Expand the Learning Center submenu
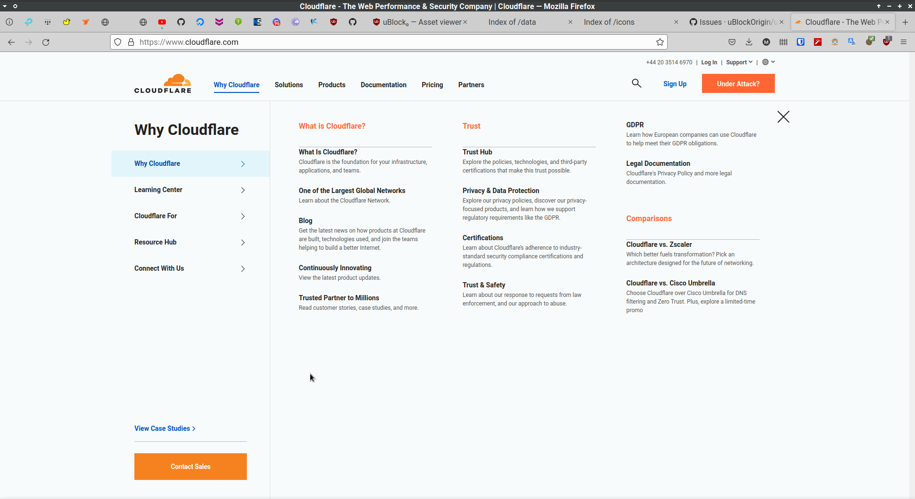Image resolution: width=915 pixels, height=499 pixels. [x=190, y=190]
